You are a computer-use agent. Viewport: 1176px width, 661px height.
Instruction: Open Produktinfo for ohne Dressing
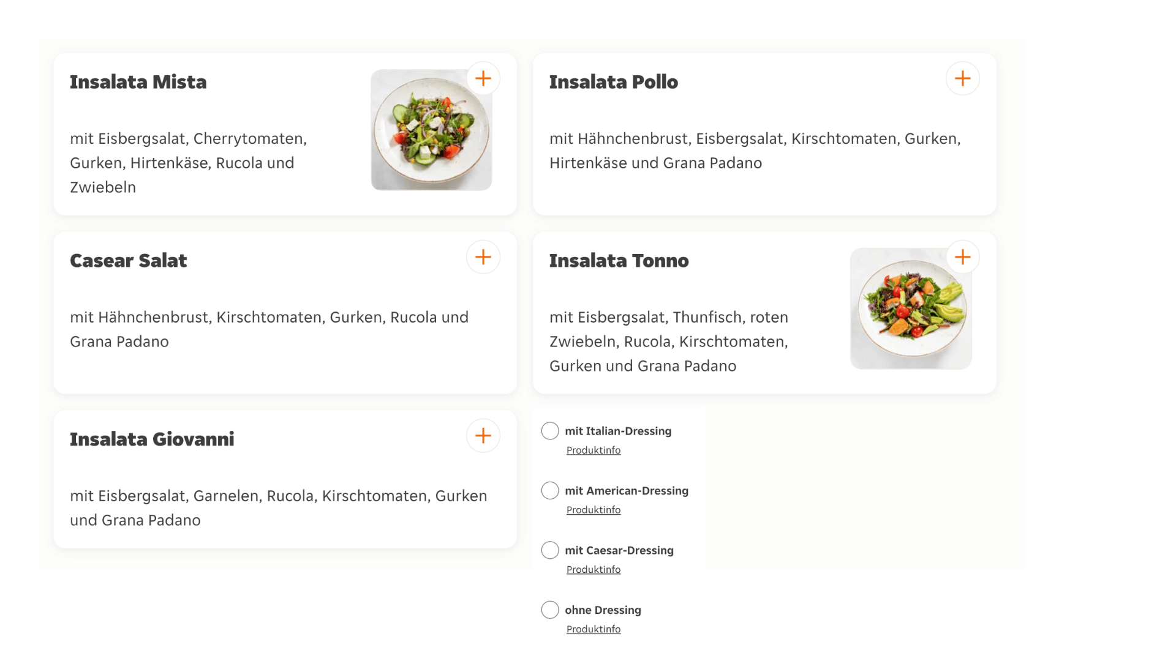tap(594, 629)
